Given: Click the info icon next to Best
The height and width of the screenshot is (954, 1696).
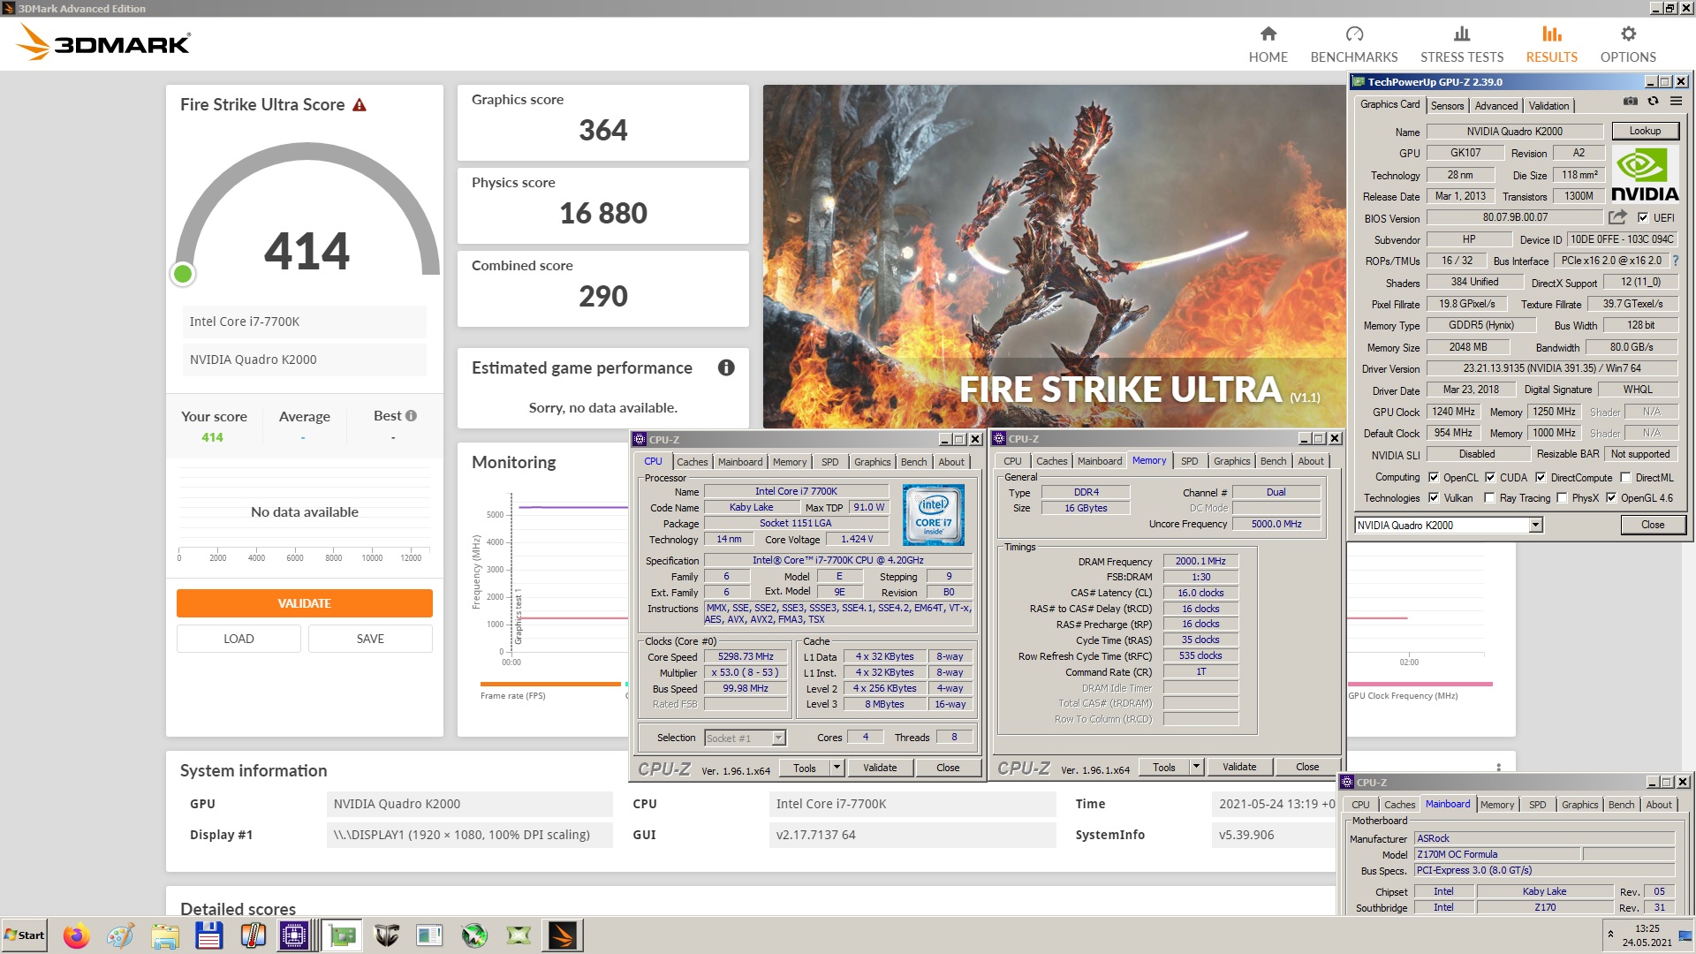Looking at the screenshot, I should pyautogui.click(x=411, y=416).
